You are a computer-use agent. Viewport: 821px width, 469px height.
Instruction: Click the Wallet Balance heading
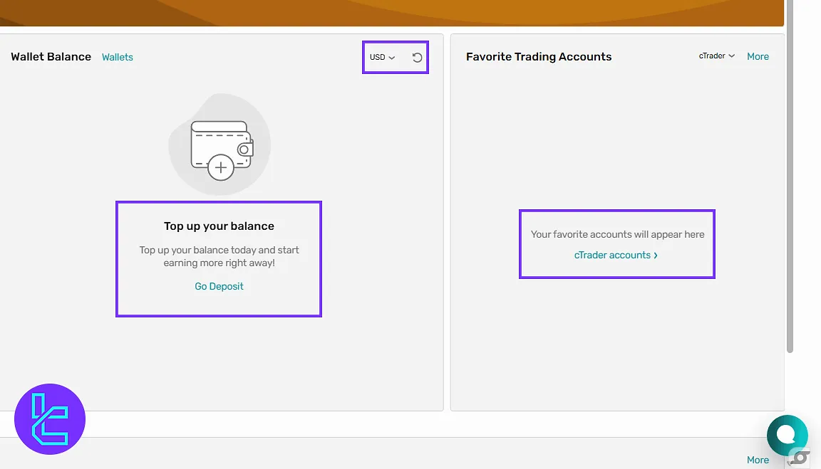point(51,57)
